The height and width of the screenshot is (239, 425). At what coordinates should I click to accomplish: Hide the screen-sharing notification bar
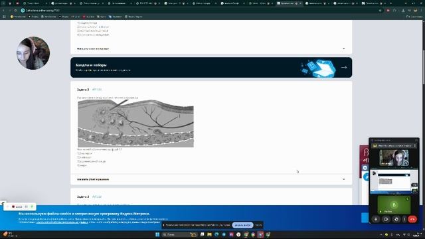coord(258,225)
